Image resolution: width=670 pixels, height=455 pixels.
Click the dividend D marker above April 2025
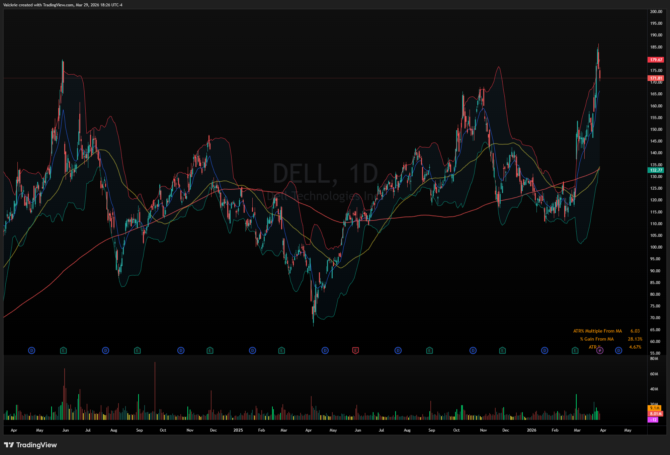(x=325, y=351)
